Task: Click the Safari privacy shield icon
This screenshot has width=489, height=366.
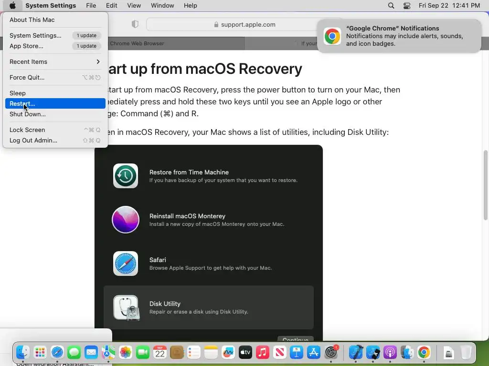Action: [x=135, y=24]
